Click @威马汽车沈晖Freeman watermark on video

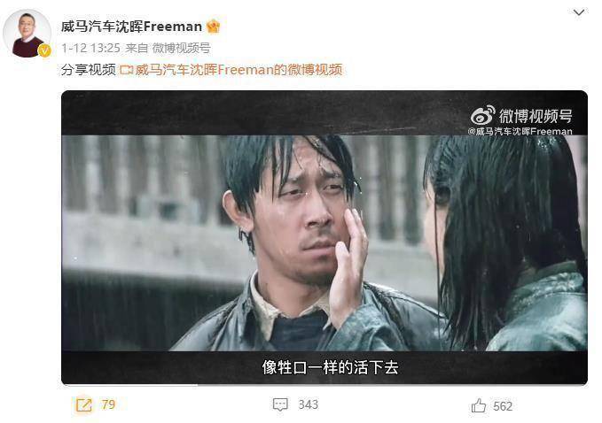[x=520, y=132]
